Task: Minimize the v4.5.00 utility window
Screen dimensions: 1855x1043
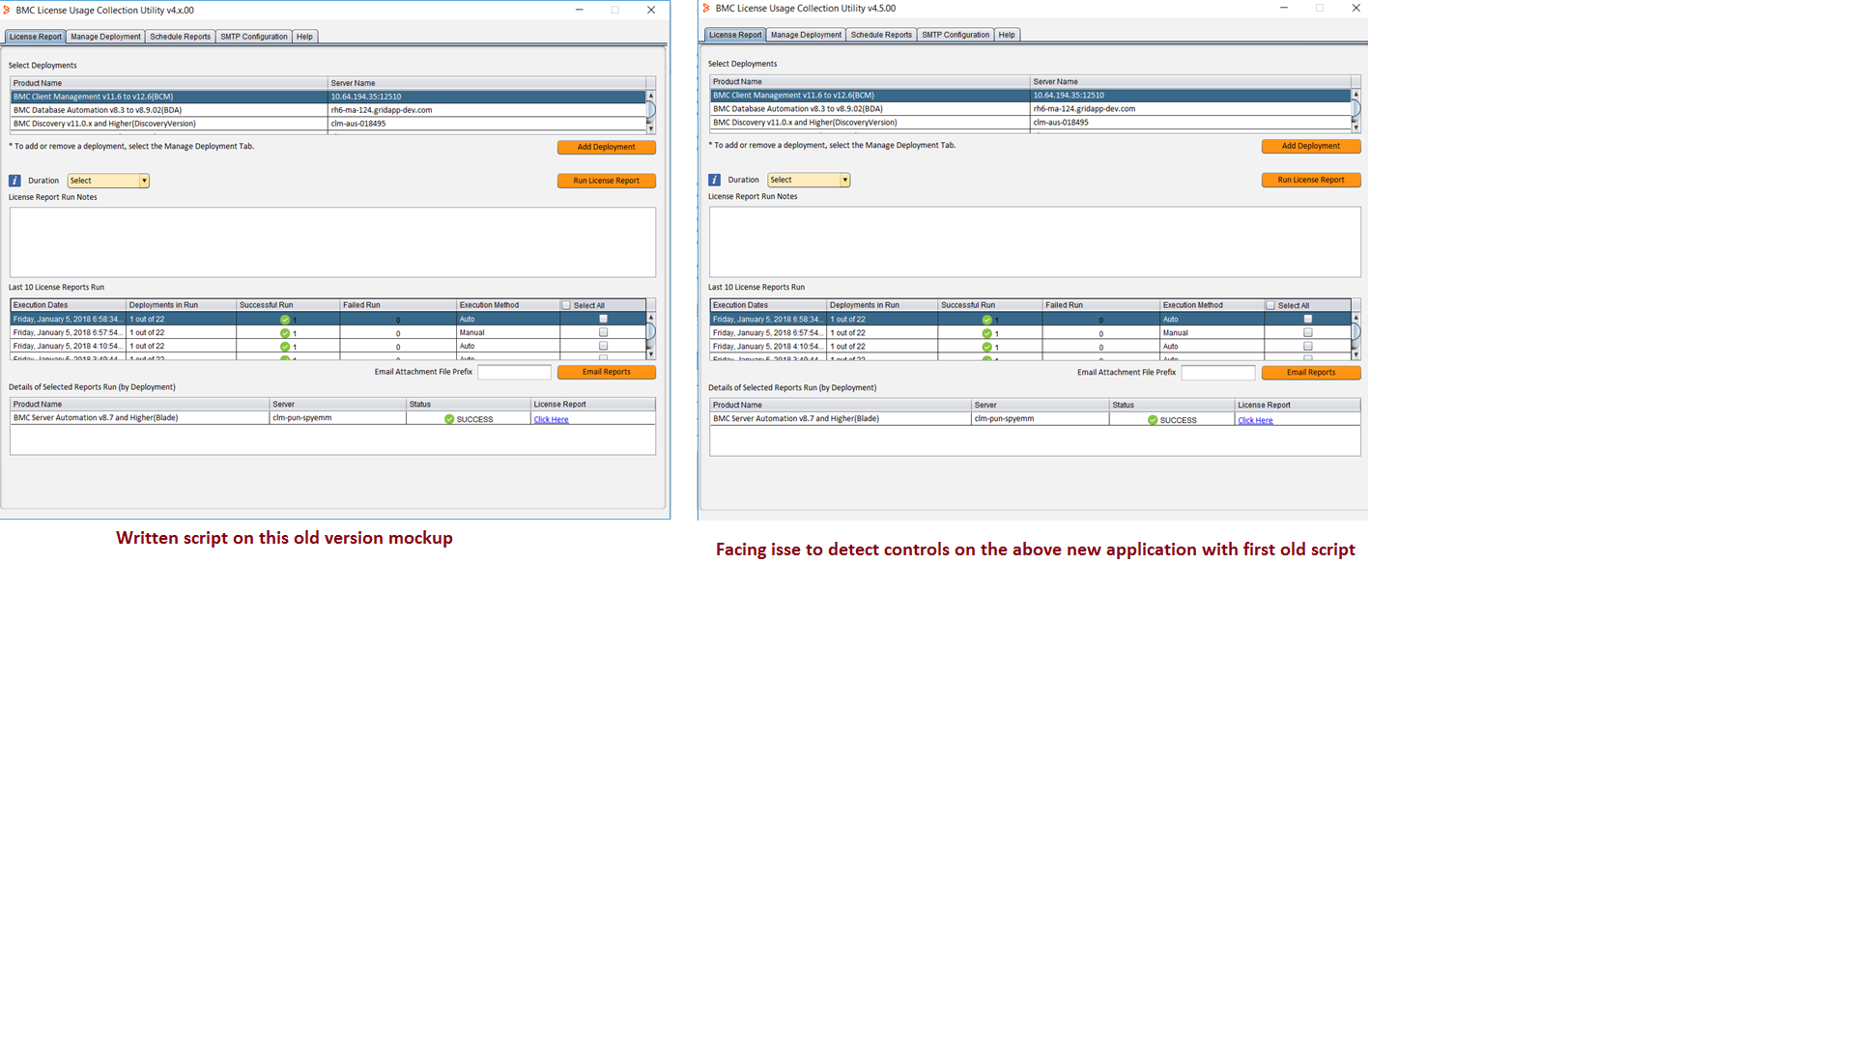Action: [1284, 8]
